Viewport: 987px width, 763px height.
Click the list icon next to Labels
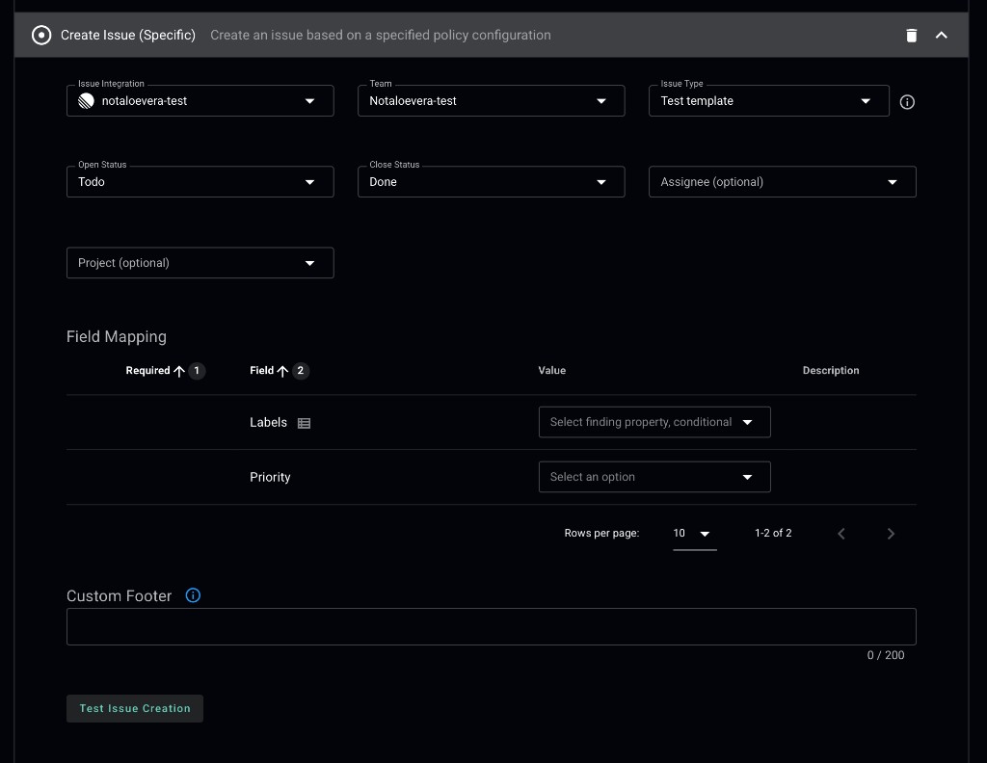304,423
